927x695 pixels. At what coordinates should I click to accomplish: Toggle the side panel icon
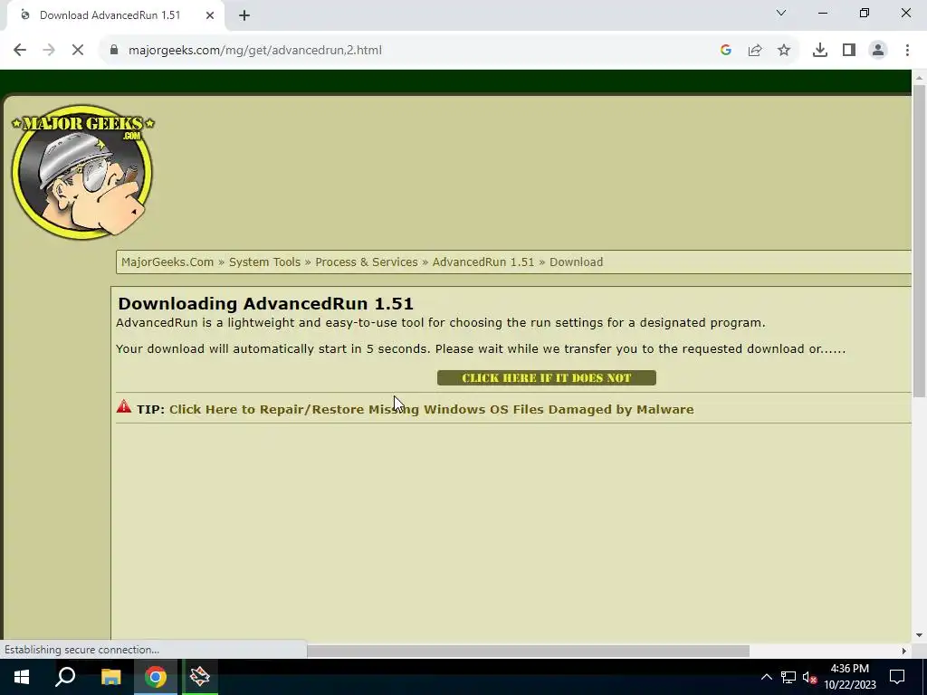click(x=849, y=51)
